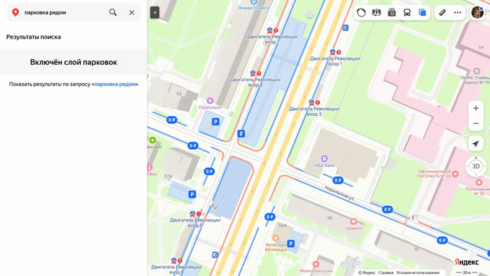Focus the search field "парковка рядом"
The image size is (490, 276).
point(63,12)
